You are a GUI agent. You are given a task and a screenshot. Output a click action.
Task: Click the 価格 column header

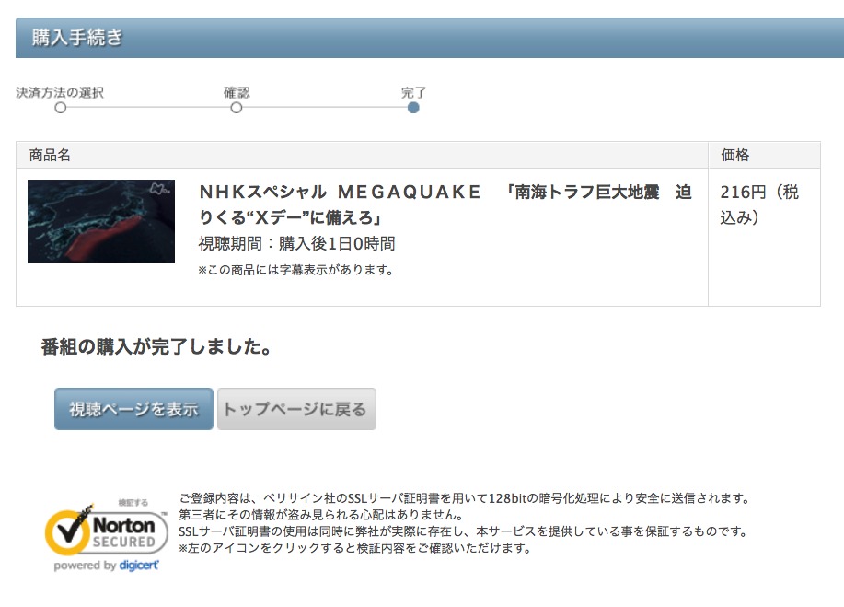click(x=734, y=155)
